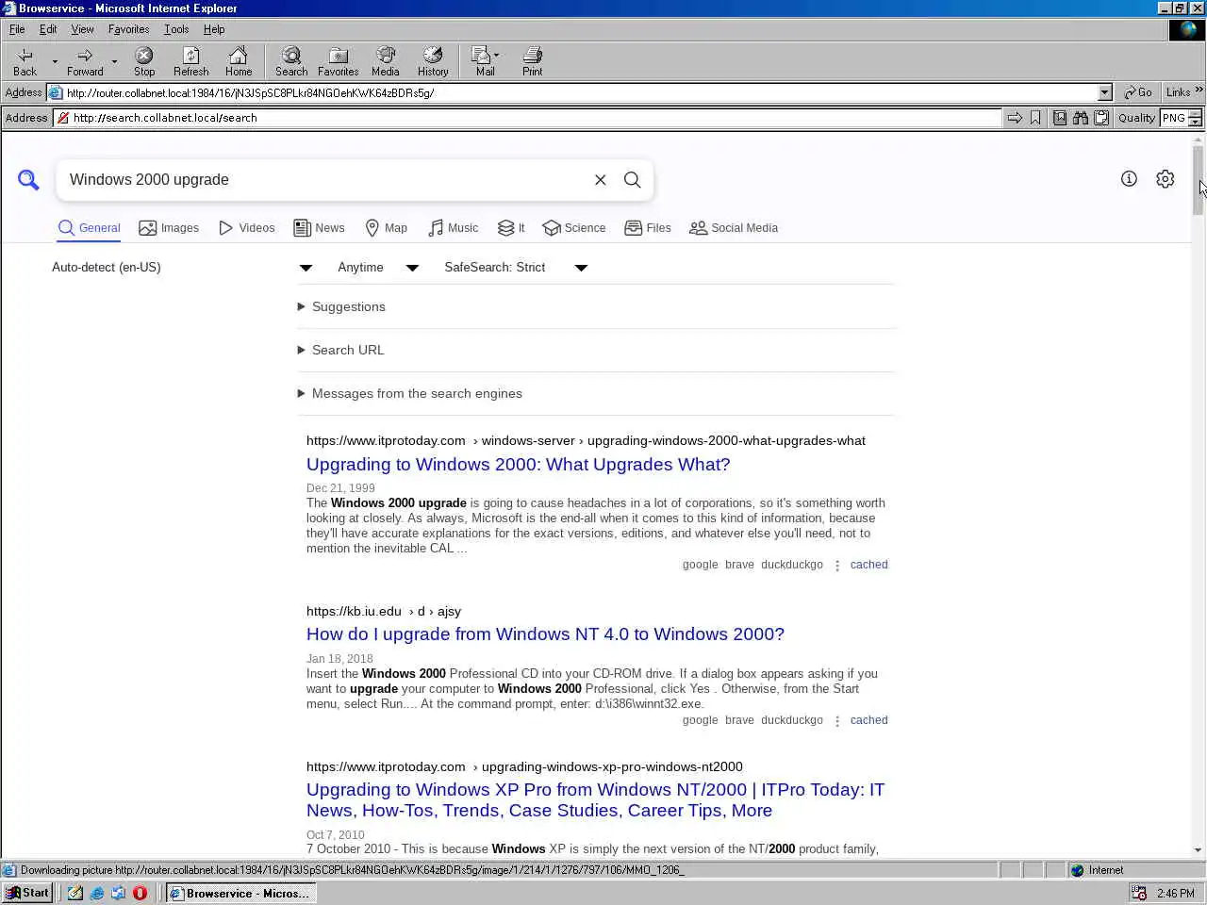Click the search query input field
The width and height of the screenshot is (1207, 905).
coord(325,180)
